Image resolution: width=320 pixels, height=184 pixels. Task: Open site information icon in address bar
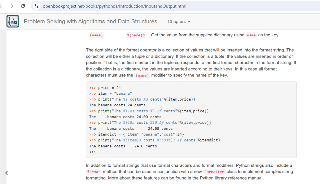point(37,6)
